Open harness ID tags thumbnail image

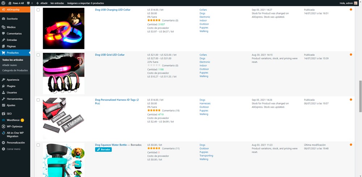click(63, 118)
